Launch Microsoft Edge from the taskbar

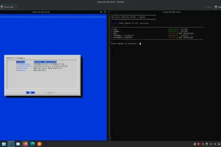click(32, 144)
